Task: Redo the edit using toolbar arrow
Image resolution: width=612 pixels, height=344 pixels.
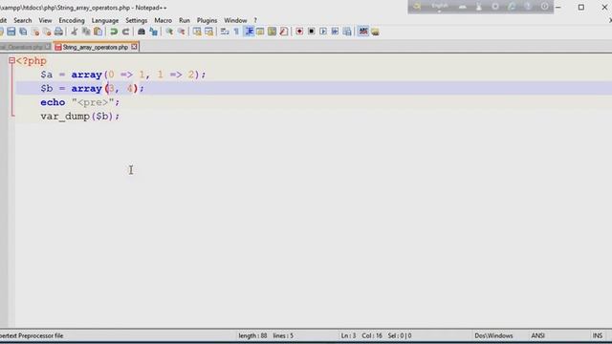Action: pos(125,32)
